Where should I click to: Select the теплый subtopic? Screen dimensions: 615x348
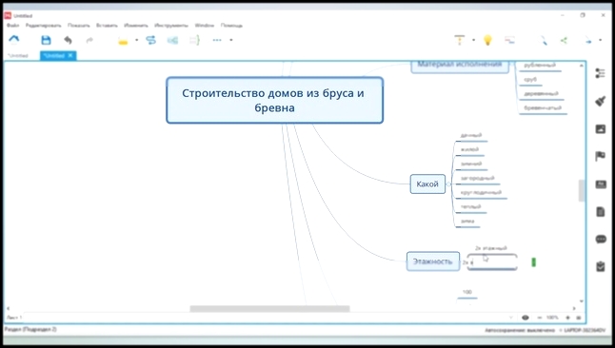(x=470, y=207)
